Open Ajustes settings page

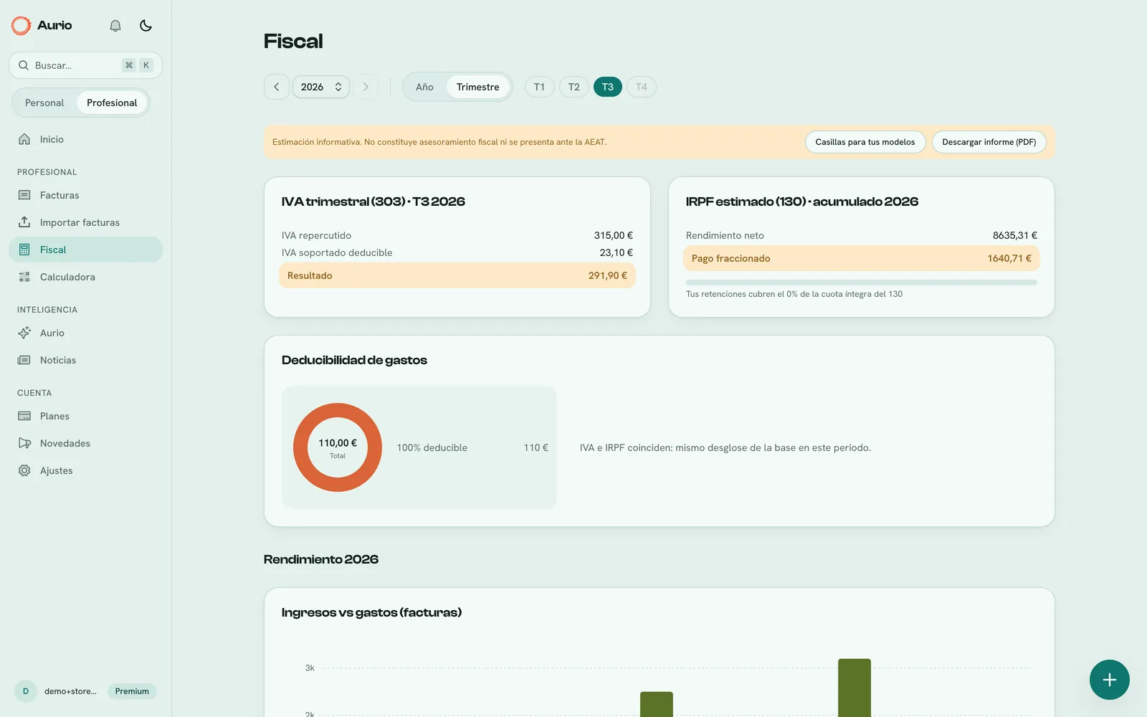coord(85,470)
